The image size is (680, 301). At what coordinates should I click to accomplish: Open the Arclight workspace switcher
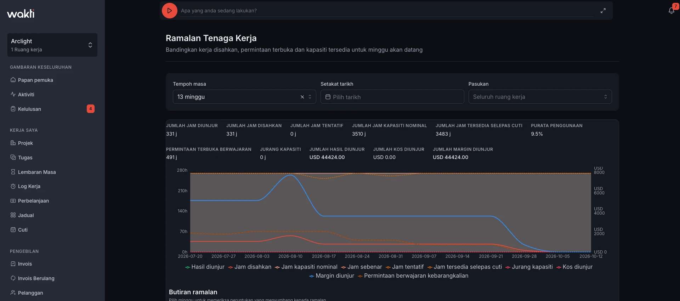coord(52,45)
